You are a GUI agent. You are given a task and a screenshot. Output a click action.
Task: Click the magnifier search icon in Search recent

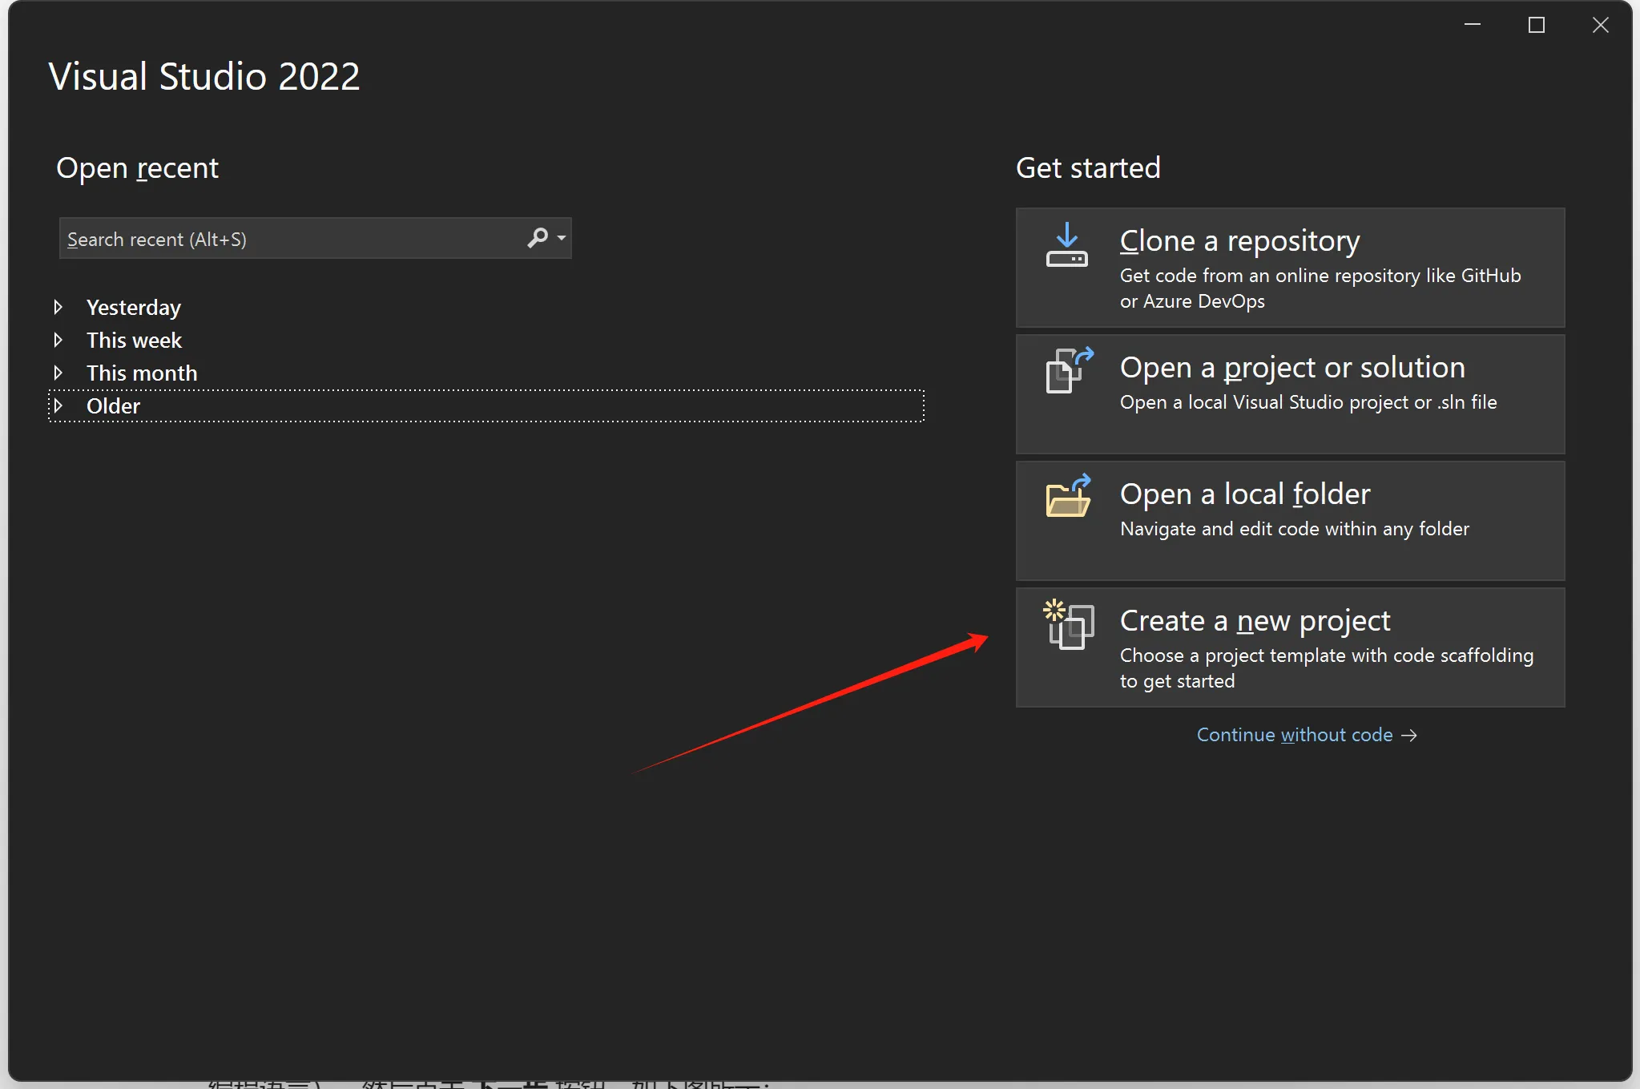point(538,238)
